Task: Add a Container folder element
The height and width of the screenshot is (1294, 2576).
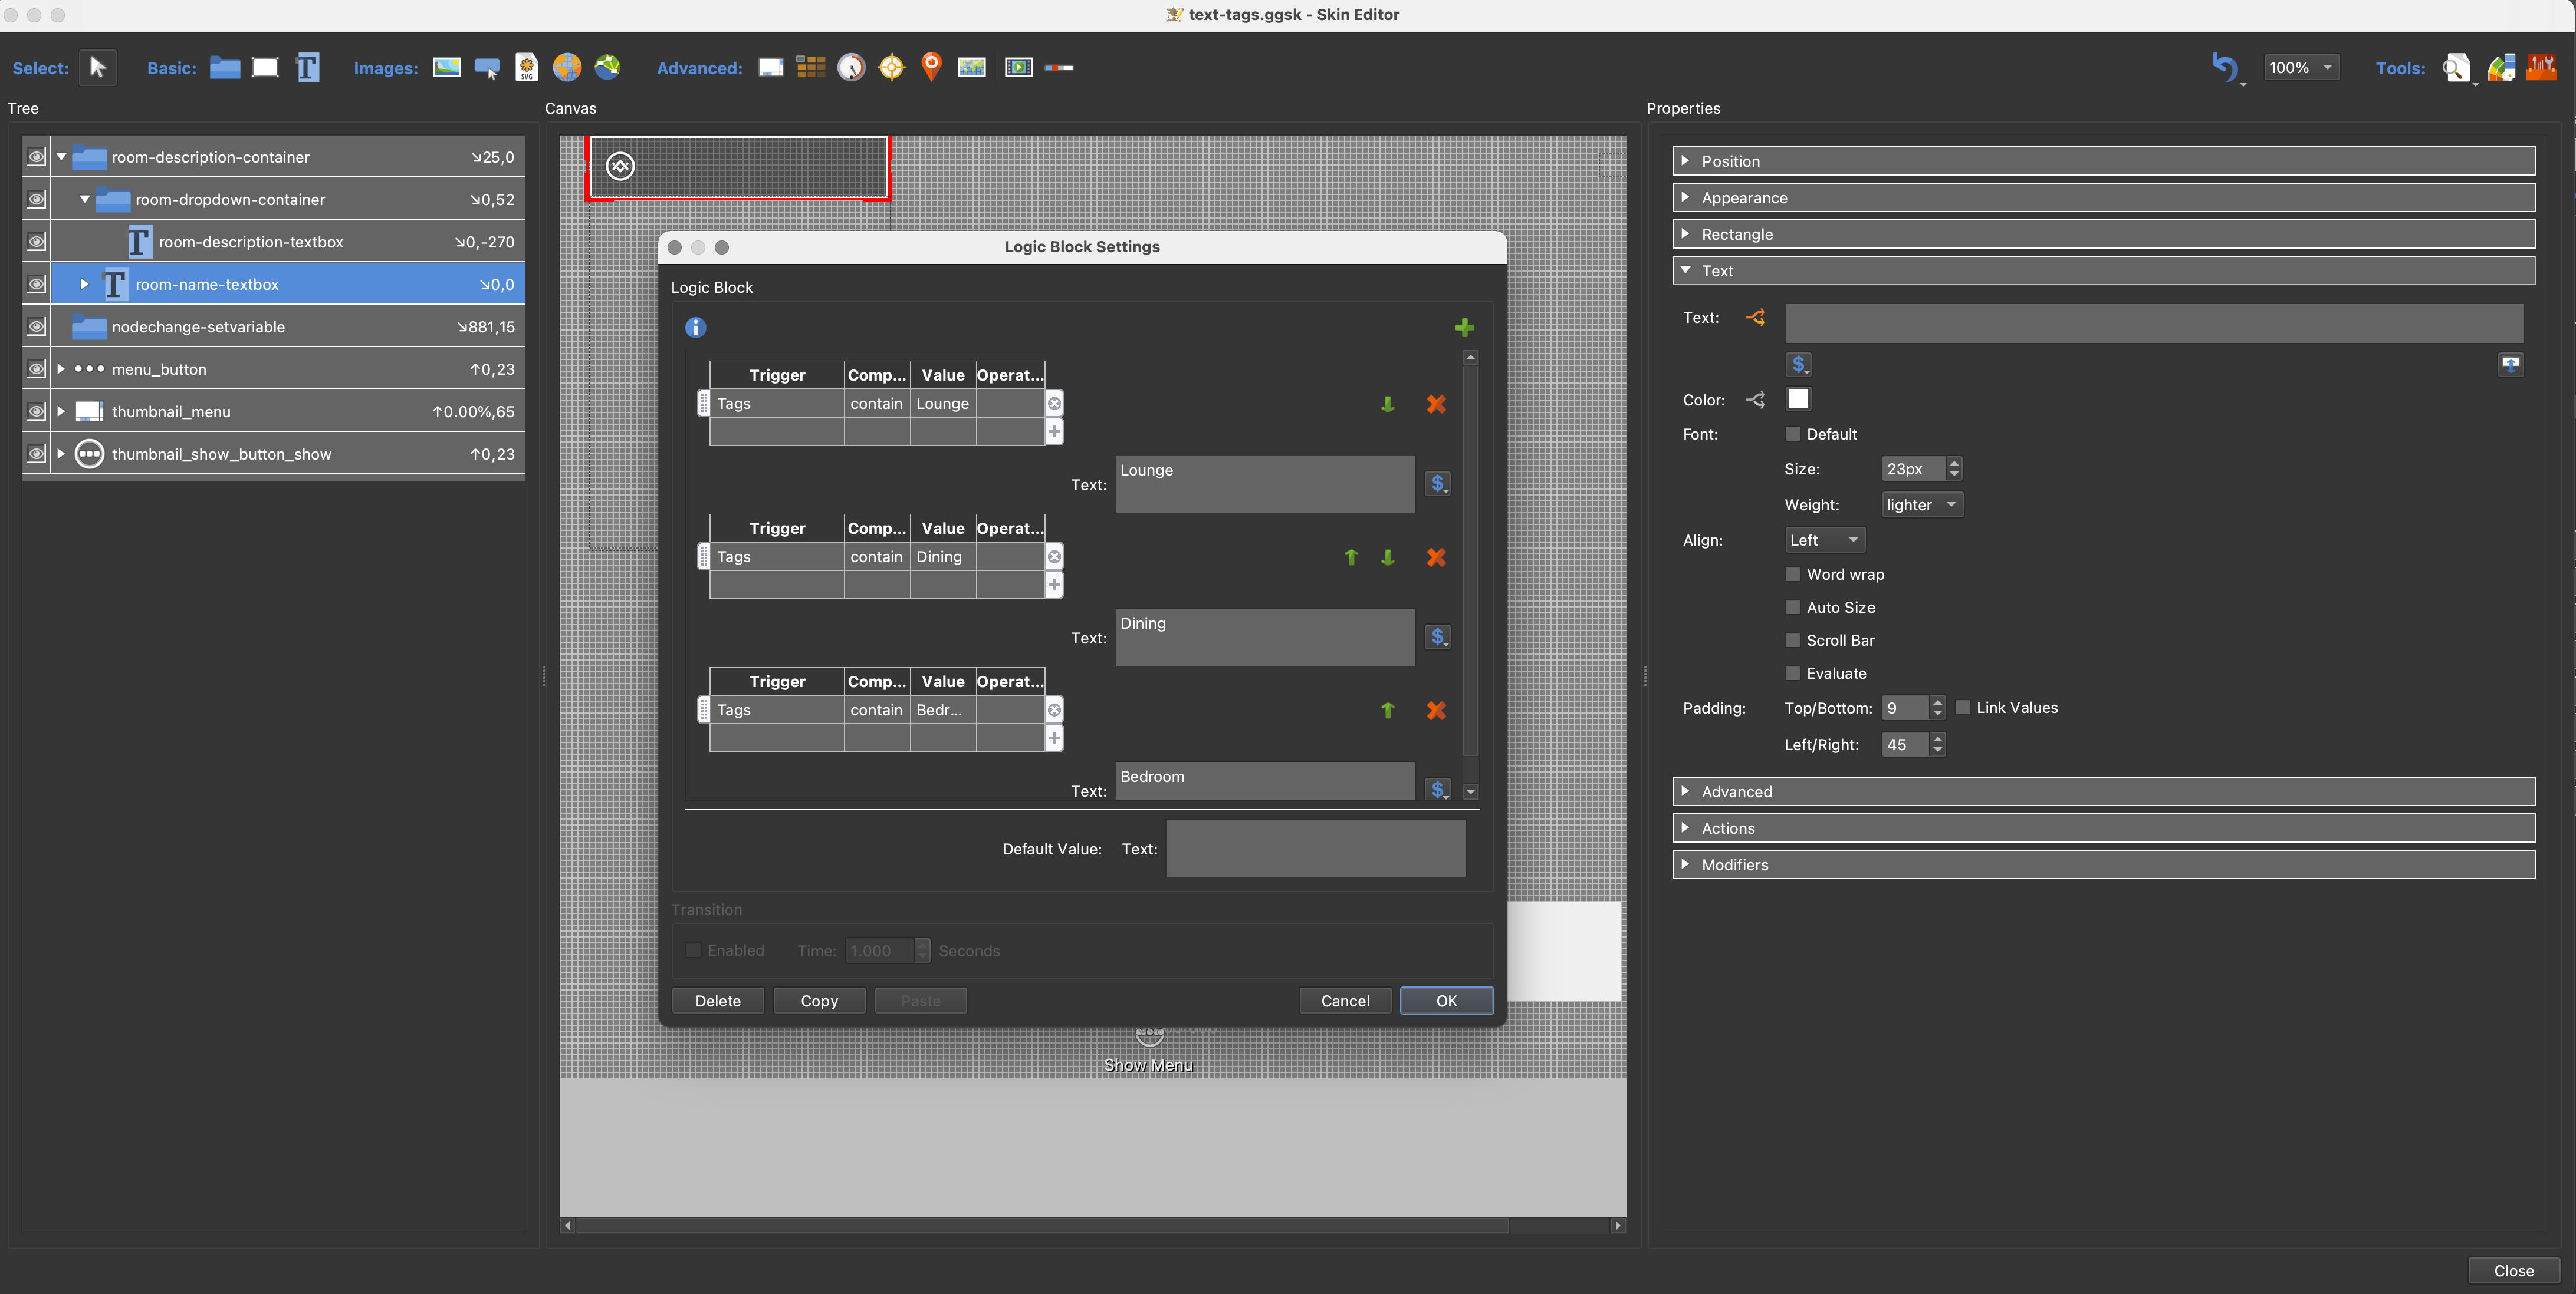Action: 225,67
